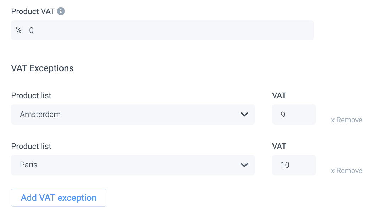
Task: Click the VAT Exceptions section heading
Action: pyautogui.click(x=42, y=68)
